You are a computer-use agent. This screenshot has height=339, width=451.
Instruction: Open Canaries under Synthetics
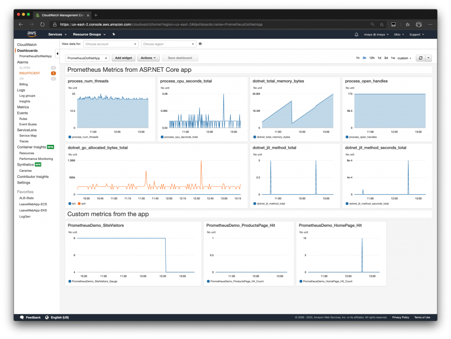[x=25, y=171]
